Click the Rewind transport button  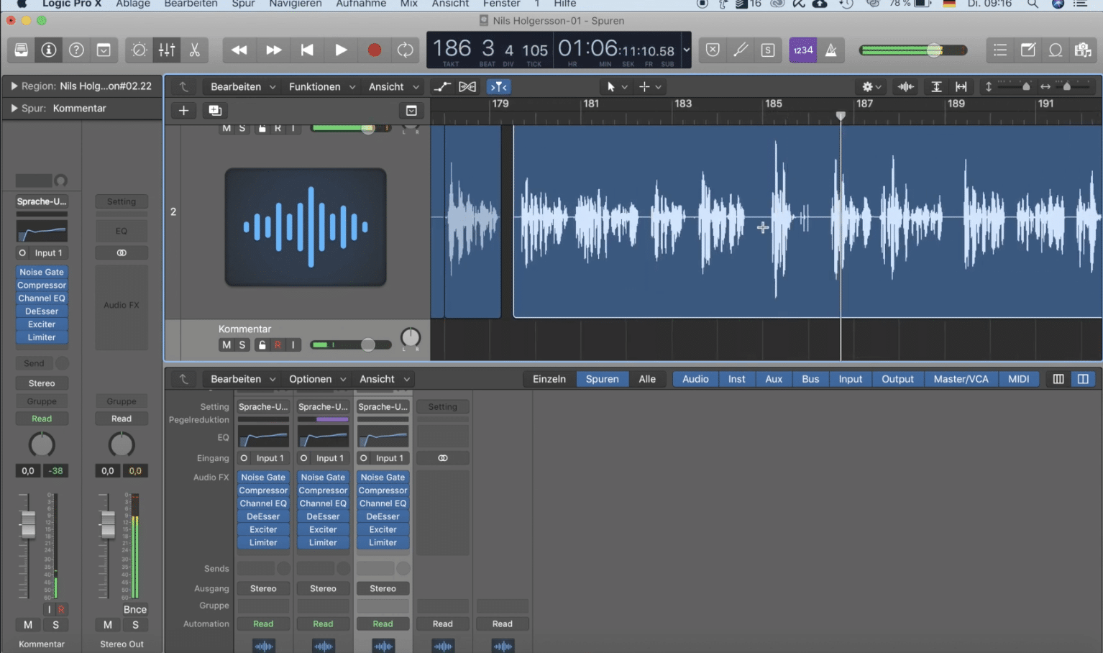pyautogui.click(x=239, y=50)
